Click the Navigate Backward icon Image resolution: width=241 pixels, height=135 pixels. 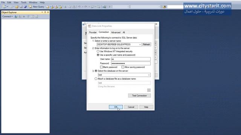(93, 7)
